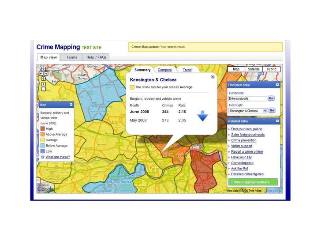Click Go next to the postcode field
The image size is (321, 241).
tap(271, 98)
